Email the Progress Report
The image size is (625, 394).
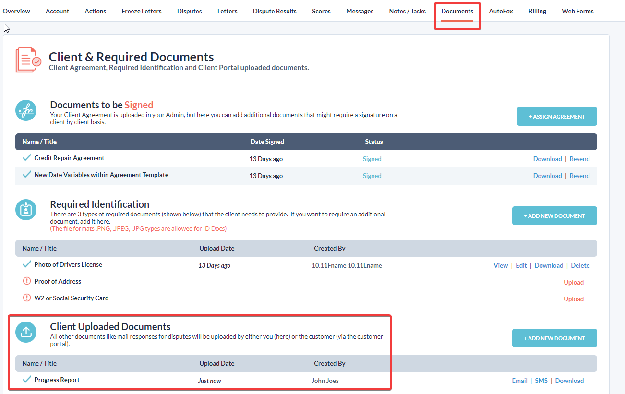click(x=519, y=381)
